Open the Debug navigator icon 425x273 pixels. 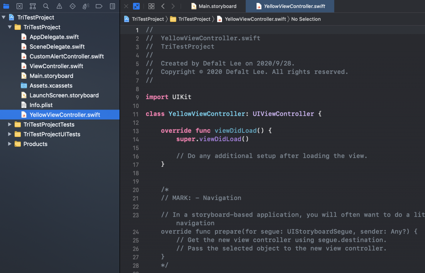(85, 6)
